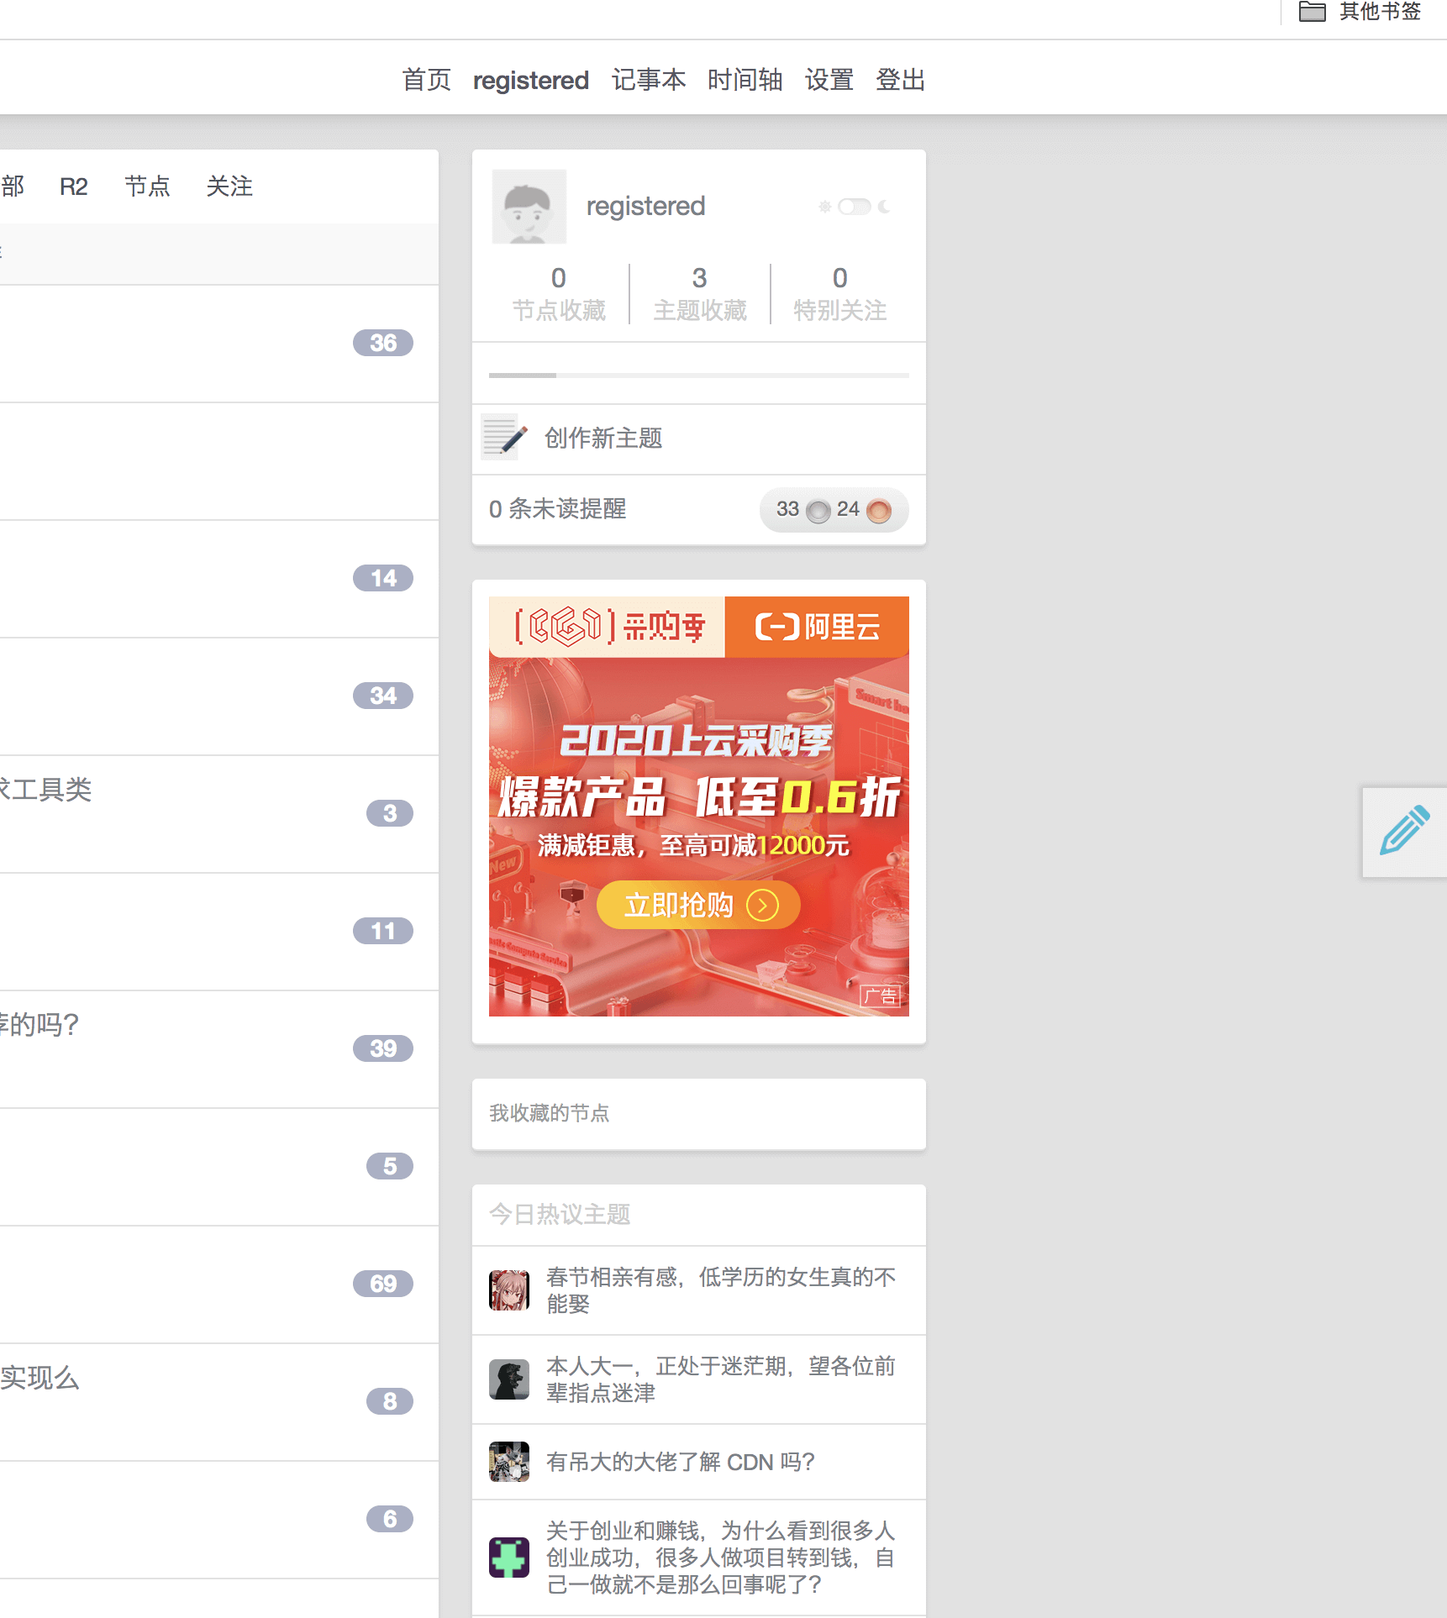
Task: Click the bronze coin balance icon
Action: [878, 511]
